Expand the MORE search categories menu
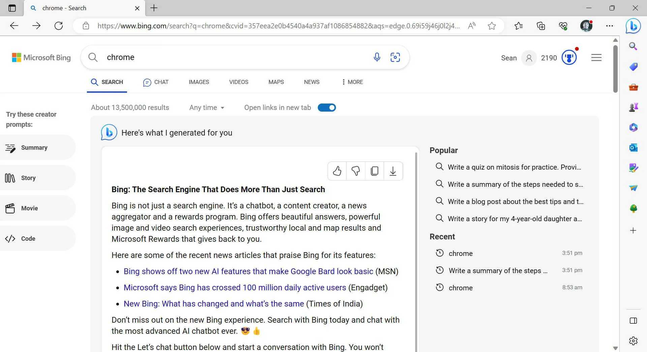This screenshot has width=647, height=352. tap(352, 82)
